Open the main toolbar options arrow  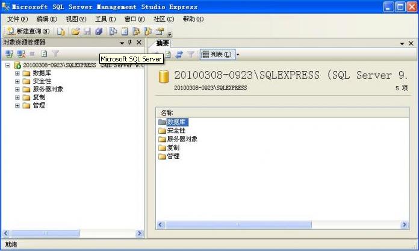click(x=169, y=34)
